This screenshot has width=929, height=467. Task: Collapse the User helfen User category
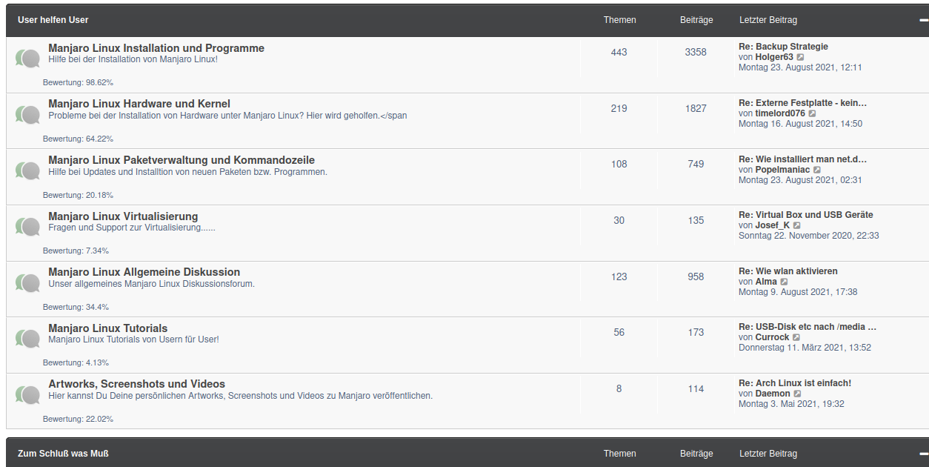pyautogui.click(x=923, y=21)
